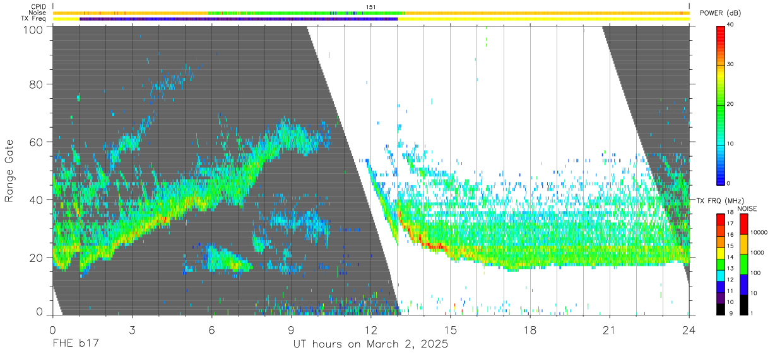Screen dimensions: 775x357
Task: Click the green 100–1000 NOISE swatch
Action: point(743,264)
